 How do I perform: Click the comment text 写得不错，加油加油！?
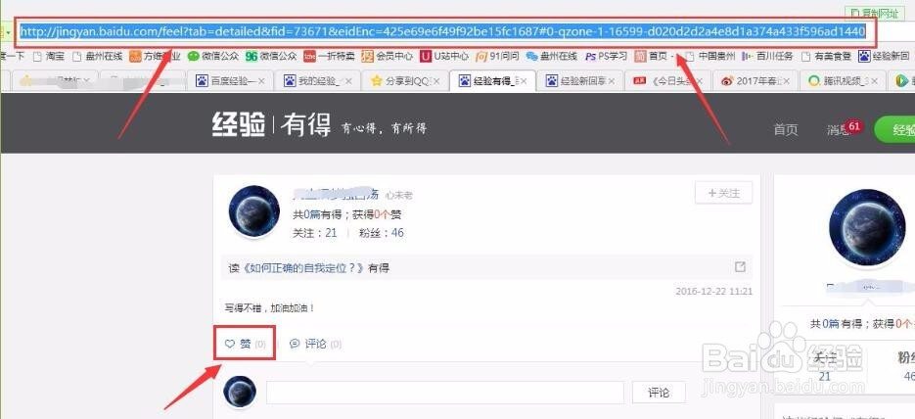pyautogui.click(x=269, y=307)
